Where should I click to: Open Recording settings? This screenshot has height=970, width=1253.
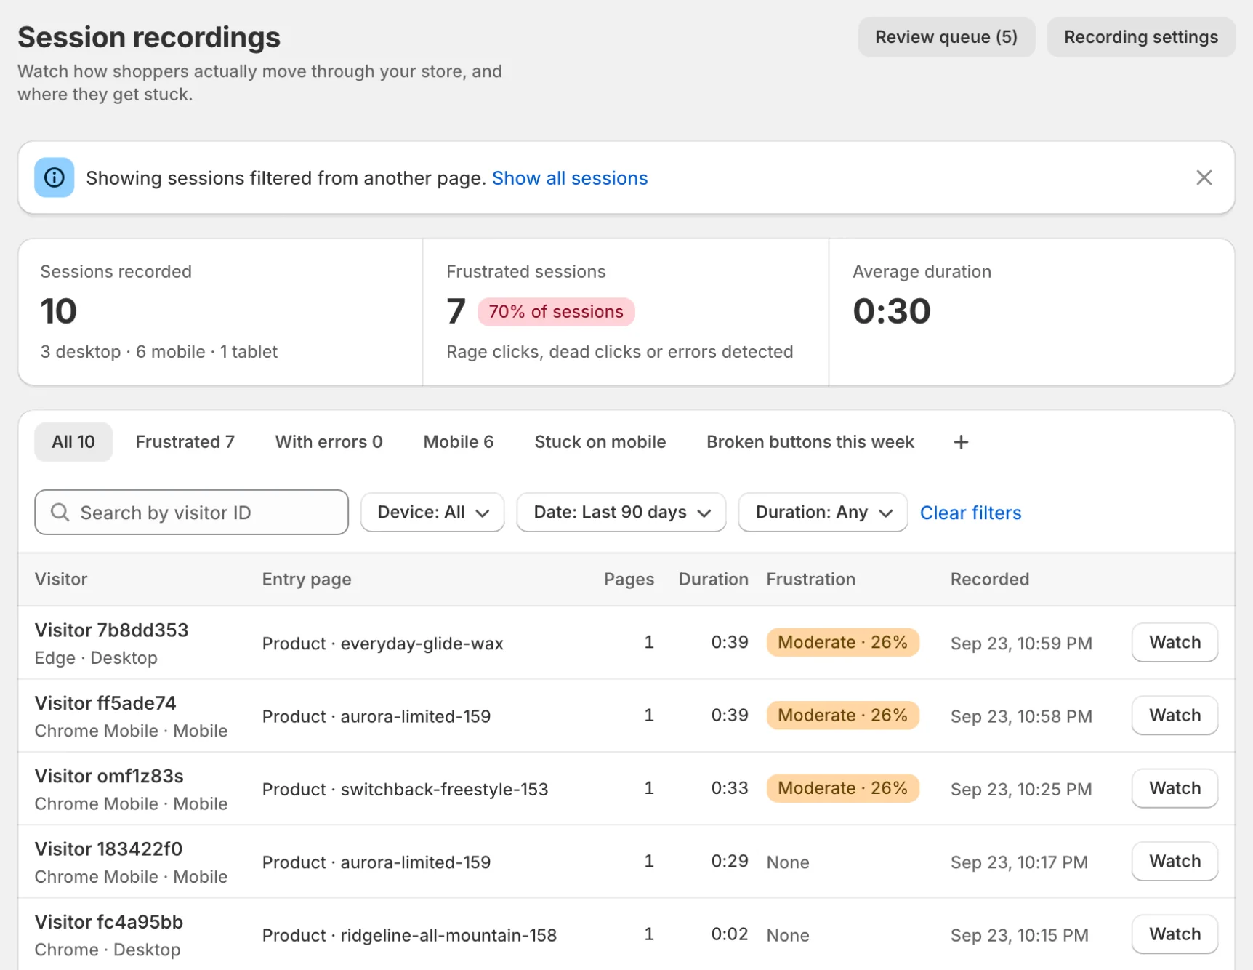pyautogui.click(x=1141, y=37)
